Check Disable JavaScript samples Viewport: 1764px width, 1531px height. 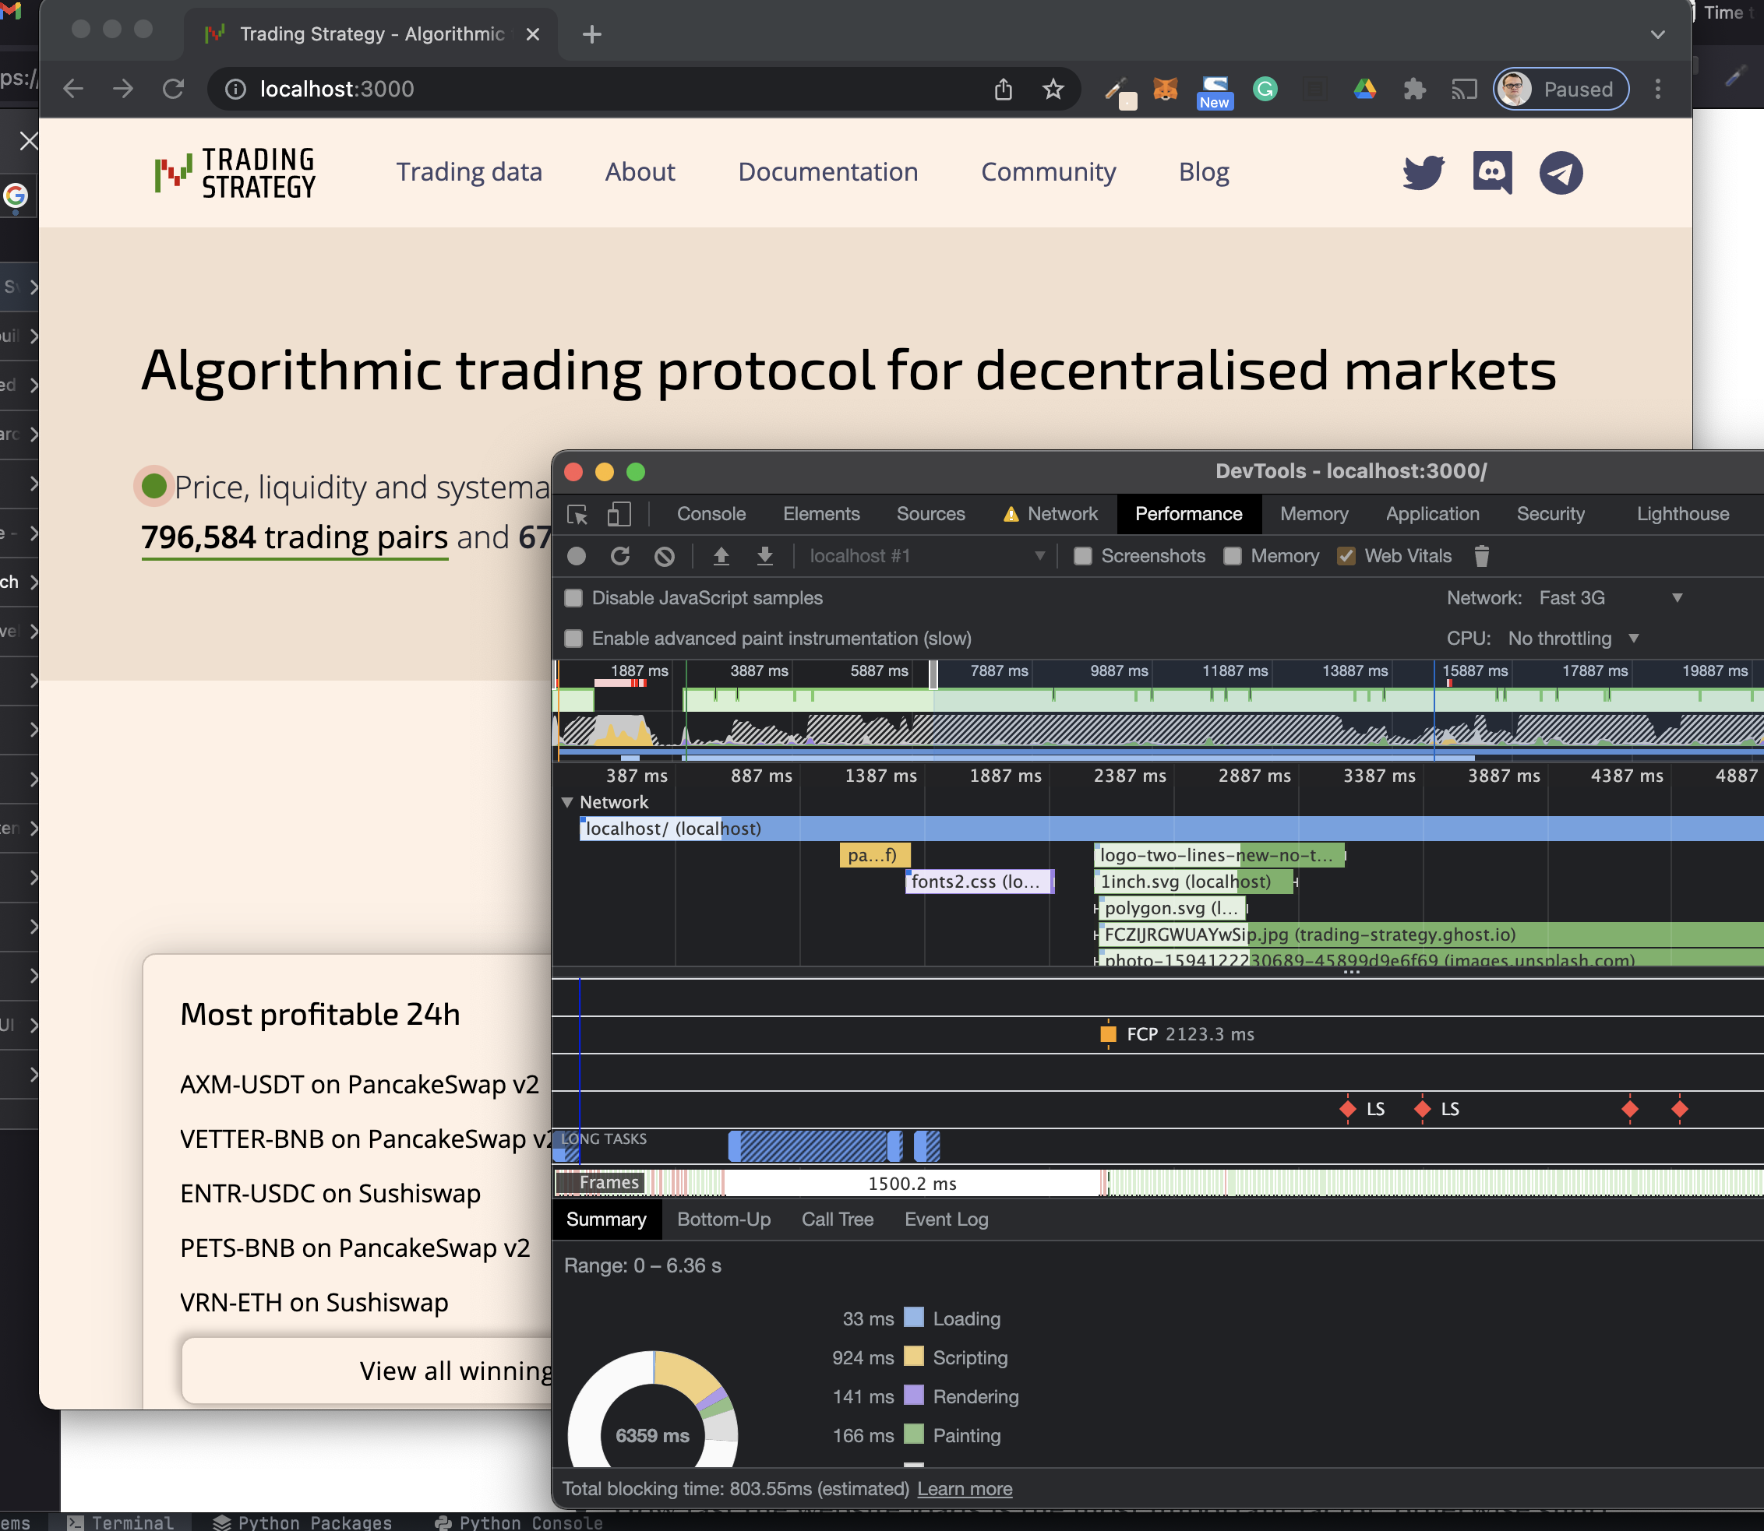573,598
